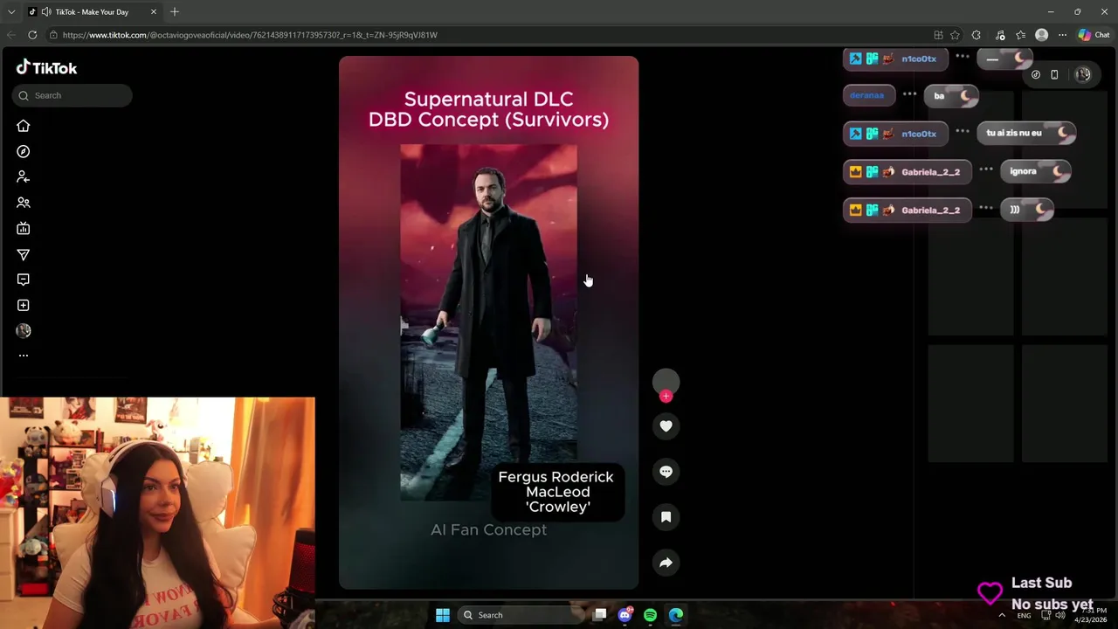Open the creator avatar above the like button
Image resolution: width=1118 pixels, height=629 pixels.
tap(666, 381)
